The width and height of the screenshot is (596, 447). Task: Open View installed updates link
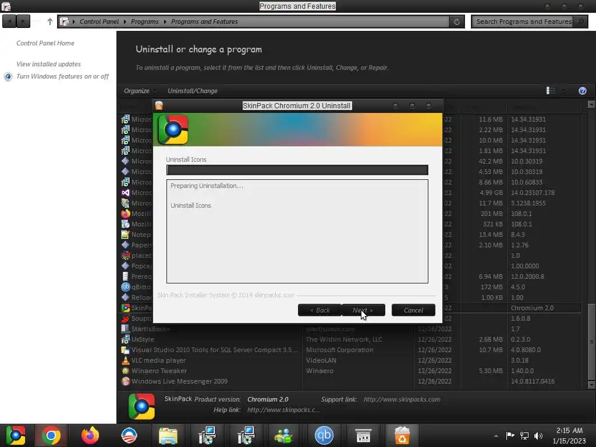48,64
